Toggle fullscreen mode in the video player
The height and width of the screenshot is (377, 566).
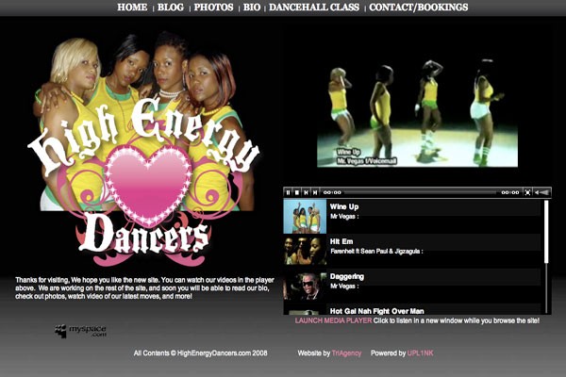tap(527, 192)
